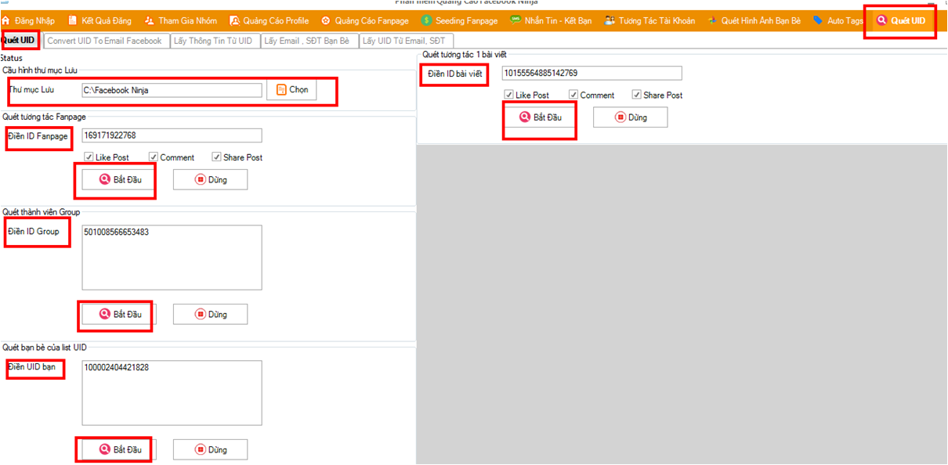Click the document icon of Kết Quả Đăng
The width and height of the screenshot is (948, 465).
(x=73, y=21)
